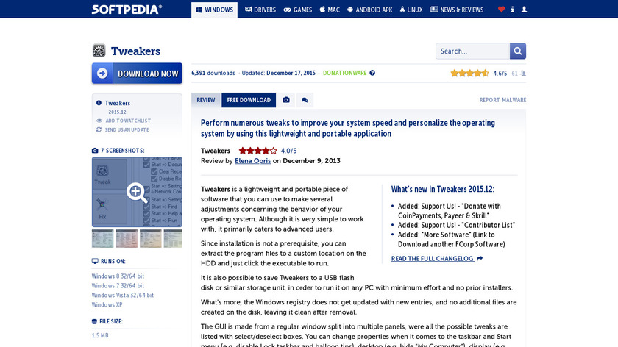Click the magnifier search button
This screenshot has height=347, width=618.
(x=518, y=51)
